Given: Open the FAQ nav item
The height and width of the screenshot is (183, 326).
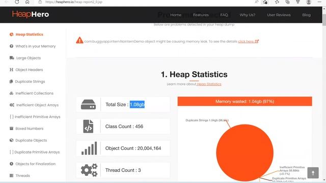Looking at the screenshot, I should [x=224, y=15].
